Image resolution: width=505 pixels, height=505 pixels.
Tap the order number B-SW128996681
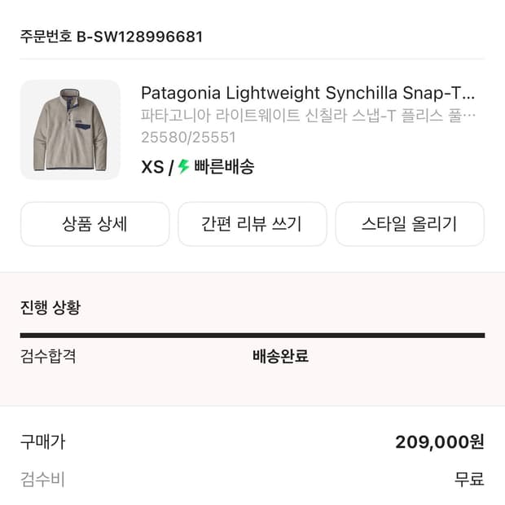click(x=139, y=37)
